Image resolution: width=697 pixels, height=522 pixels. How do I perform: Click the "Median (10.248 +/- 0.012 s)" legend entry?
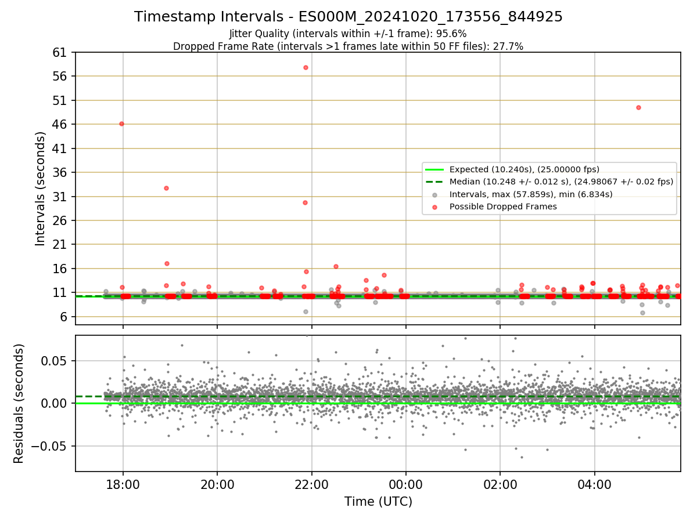click(562, 182)
